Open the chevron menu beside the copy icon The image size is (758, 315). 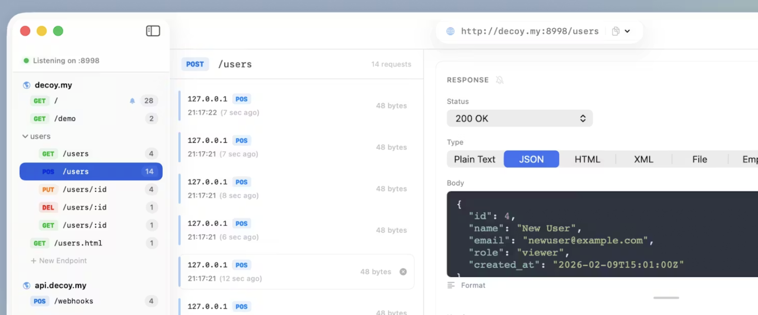(627, 31)
